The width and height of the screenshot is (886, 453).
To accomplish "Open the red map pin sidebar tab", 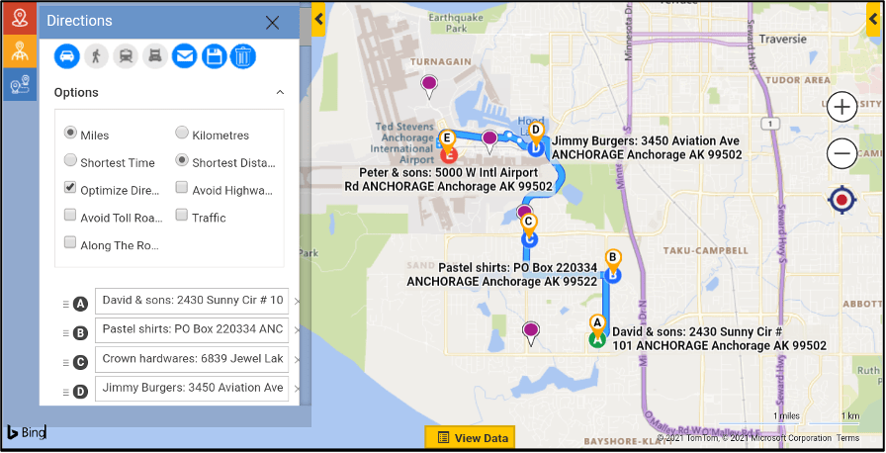I will tap(18, 18).
